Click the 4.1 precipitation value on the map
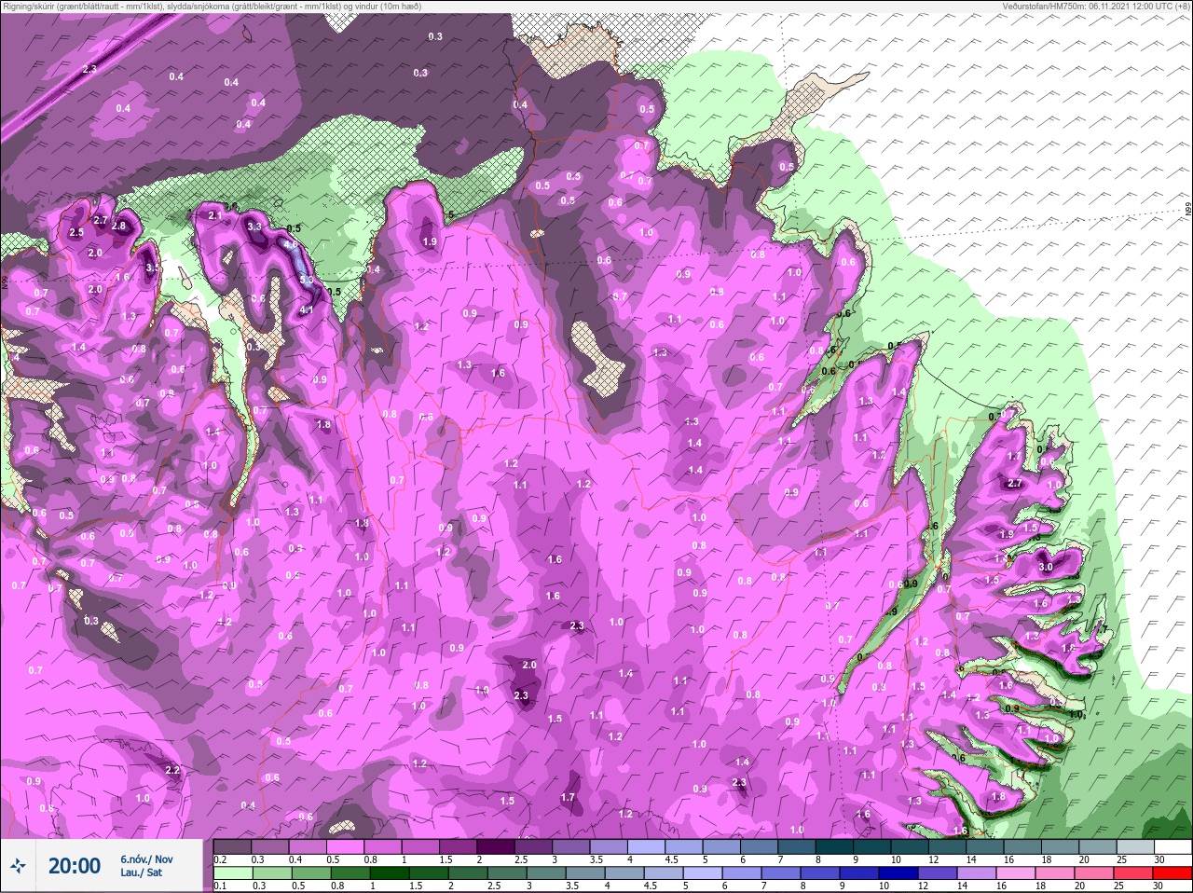 pyautogui.click(x=307, y=309)
